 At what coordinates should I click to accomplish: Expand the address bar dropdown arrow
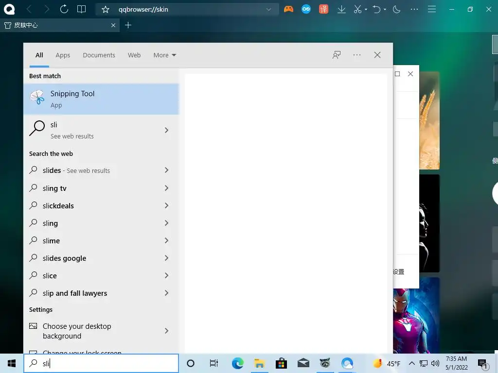268,10
